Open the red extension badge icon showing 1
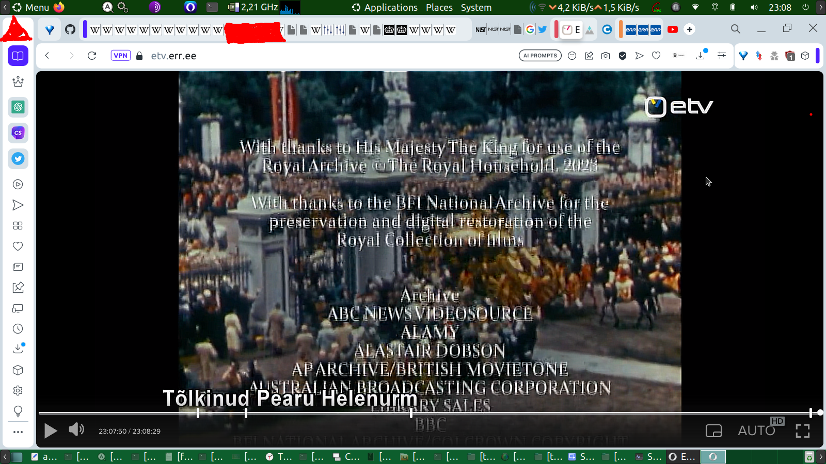The width and height of the screenshot is (826, 464). [790, 56]
